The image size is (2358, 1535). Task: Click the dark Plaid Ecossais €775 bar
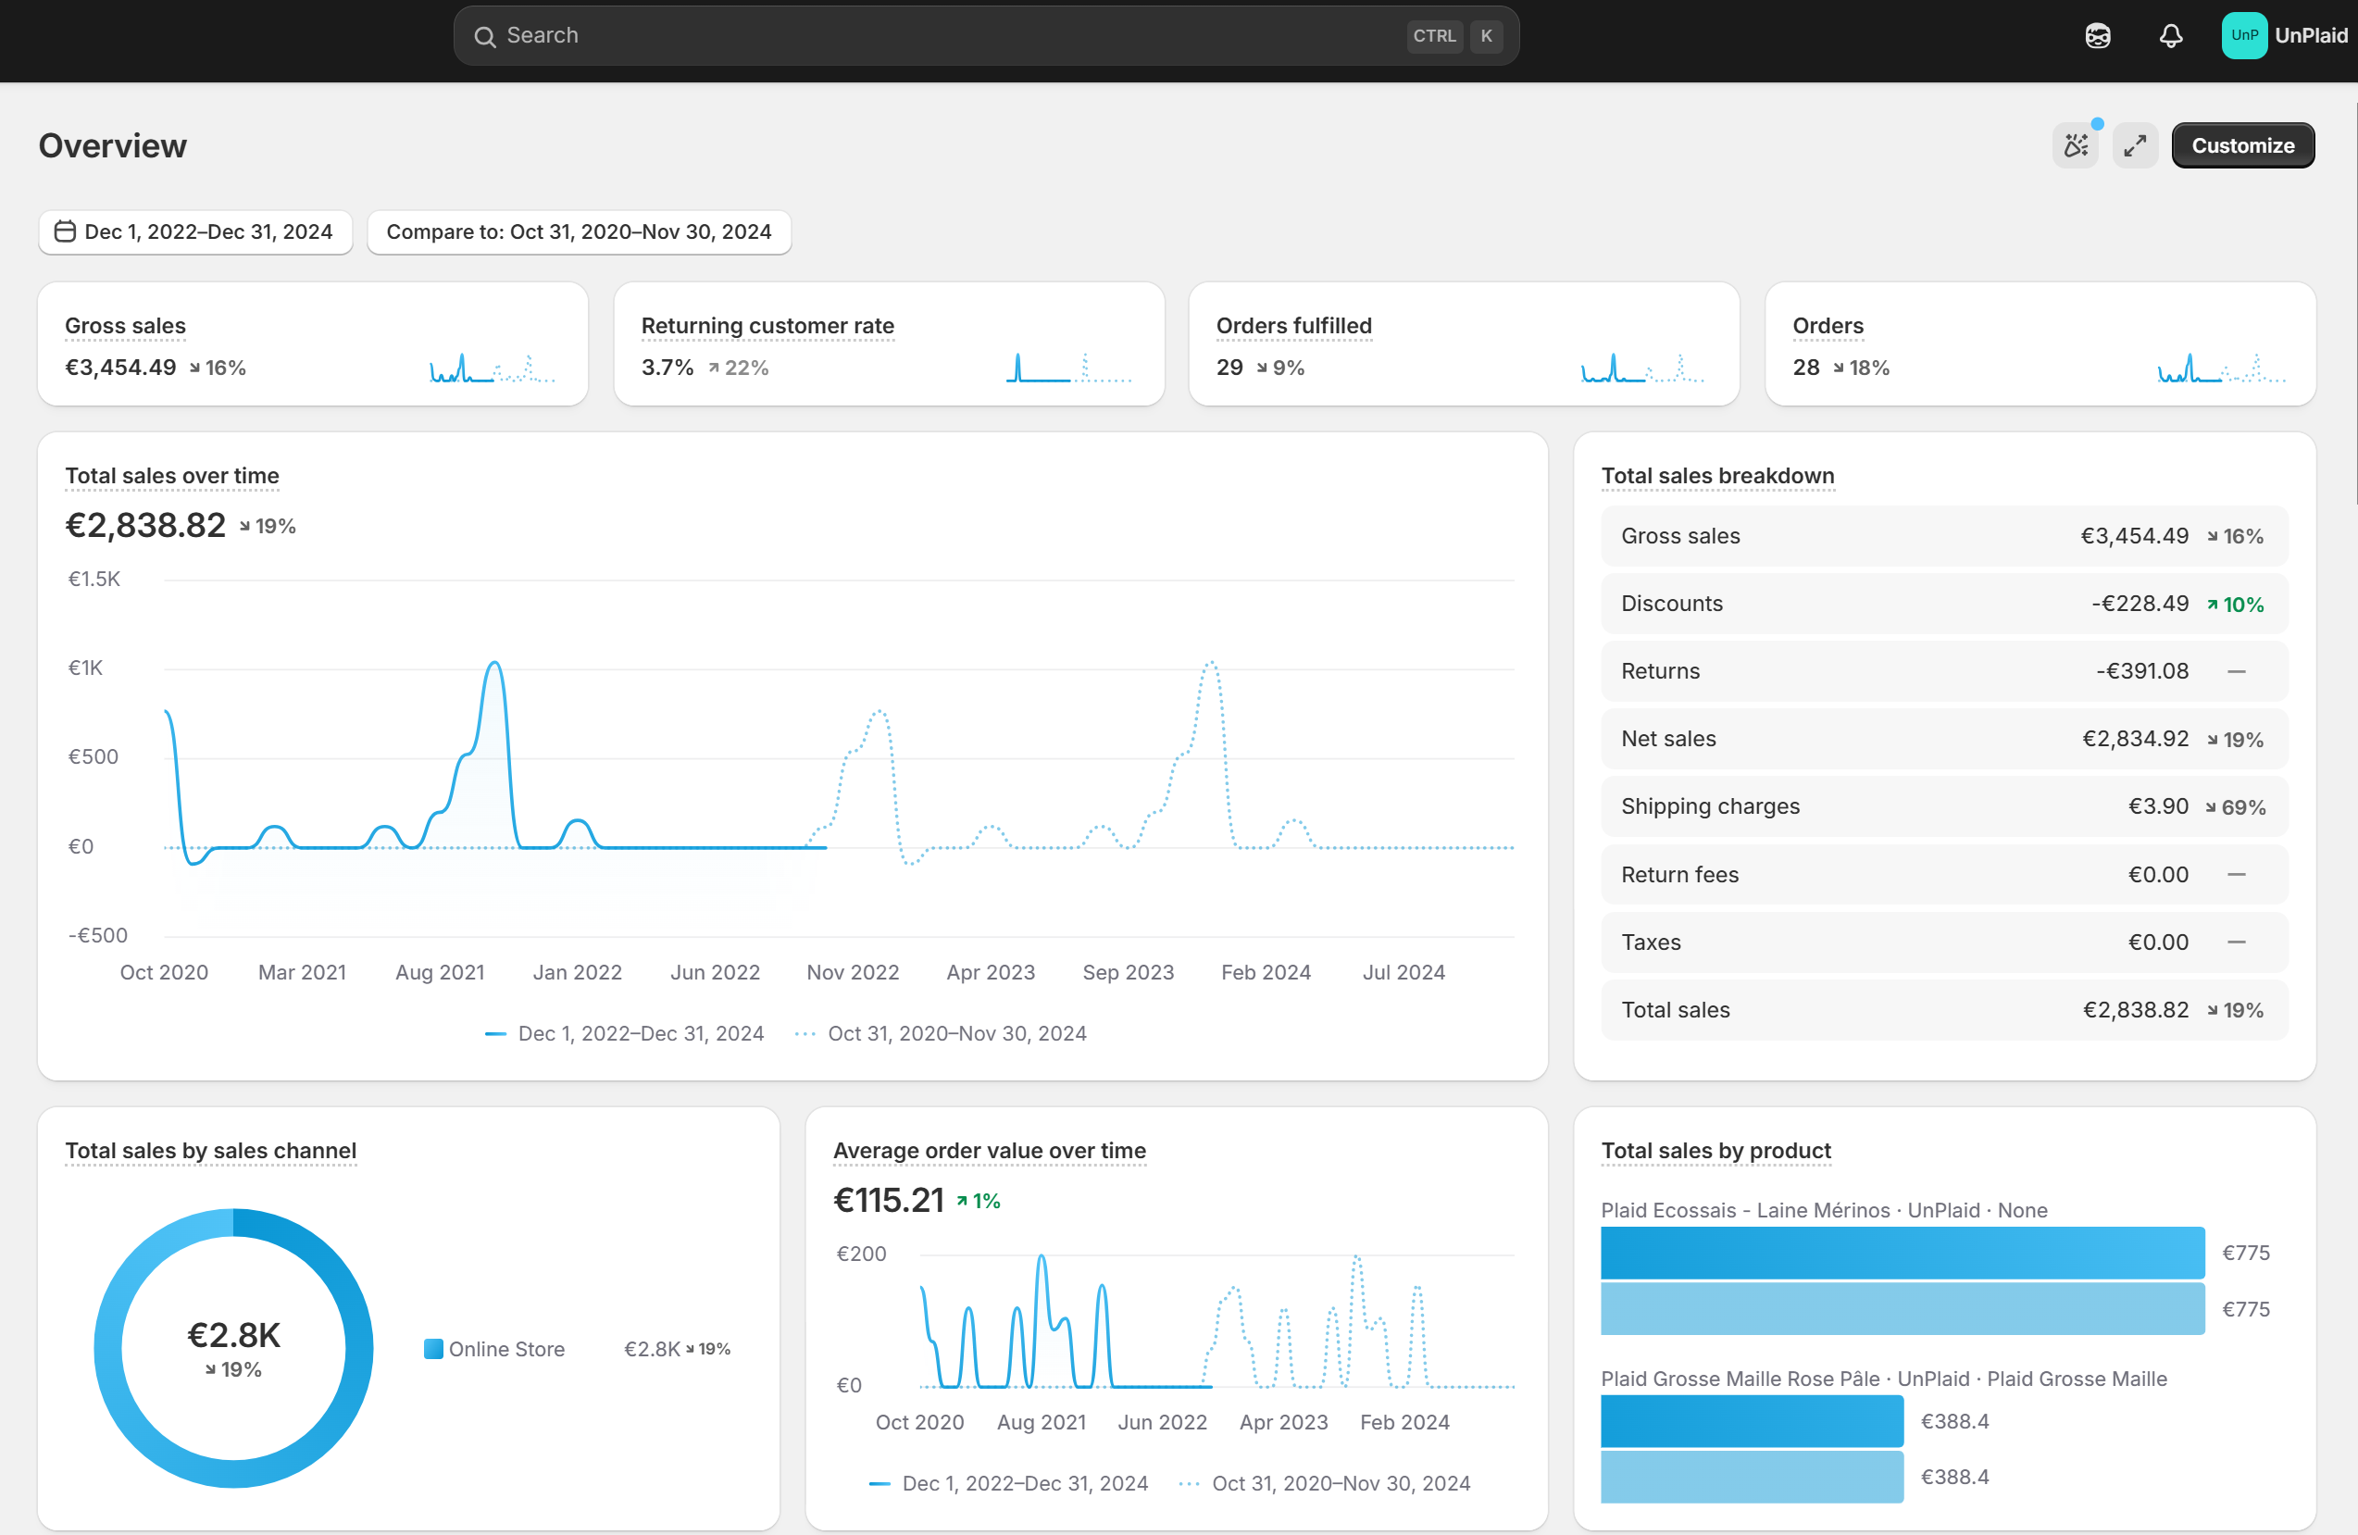pos(1903,1253)
